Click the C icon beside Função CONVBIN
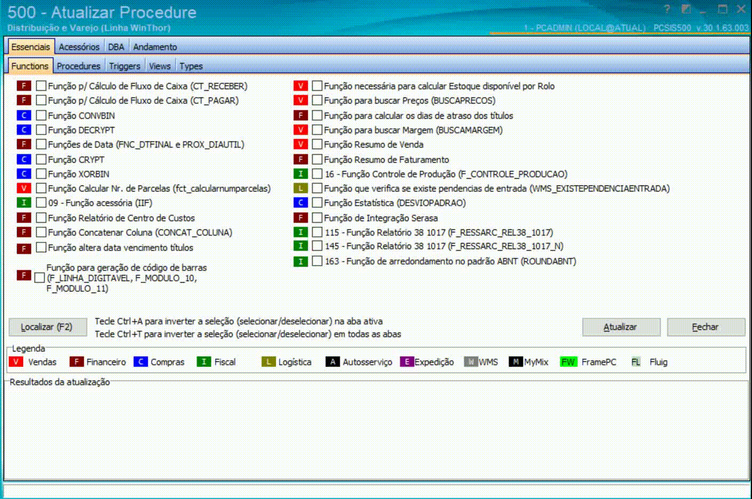Image resolution: width=752 pixels, height=499 pixels. 23,115
